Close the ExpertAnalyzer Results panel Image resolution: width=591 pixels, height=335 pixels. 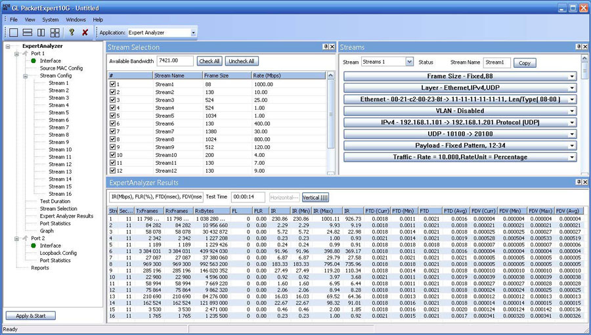tap(585, 182)
